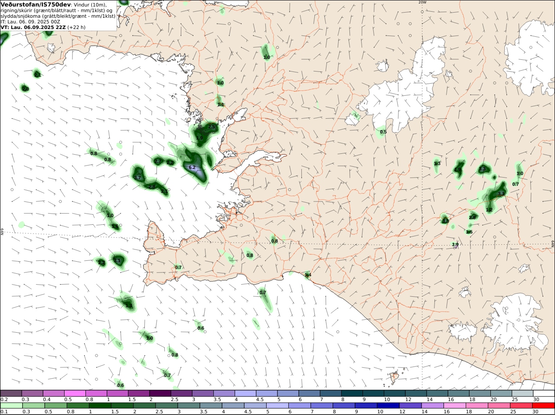Click the Veðurstofan/IS750dev title text
The width and height of the screenshot is (555, 415).
pyautogui.click(x=36, y=4)
